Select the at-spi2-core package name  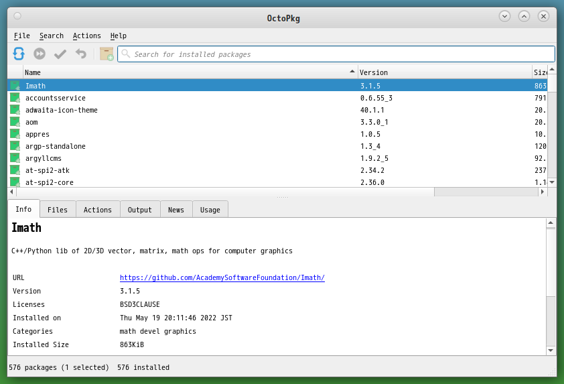[50, 182]
